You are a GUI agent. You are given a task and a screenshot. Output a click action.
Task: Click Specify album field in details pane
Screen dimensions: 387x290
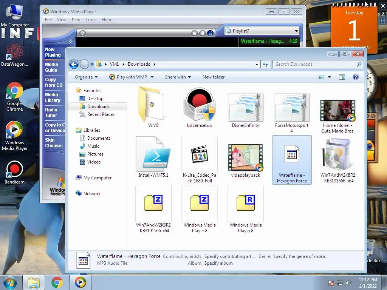[218, 263]
